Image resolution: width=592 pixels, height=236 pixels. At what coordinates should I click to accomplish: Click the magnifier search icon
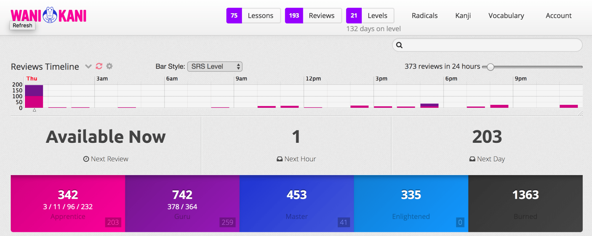point(400,45)
